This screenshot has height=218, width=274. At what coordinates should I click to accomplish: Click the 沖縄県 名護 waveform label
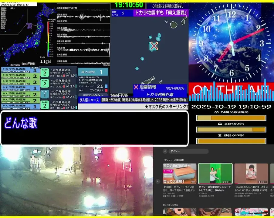pyautogui.click(x=62, y=61)
